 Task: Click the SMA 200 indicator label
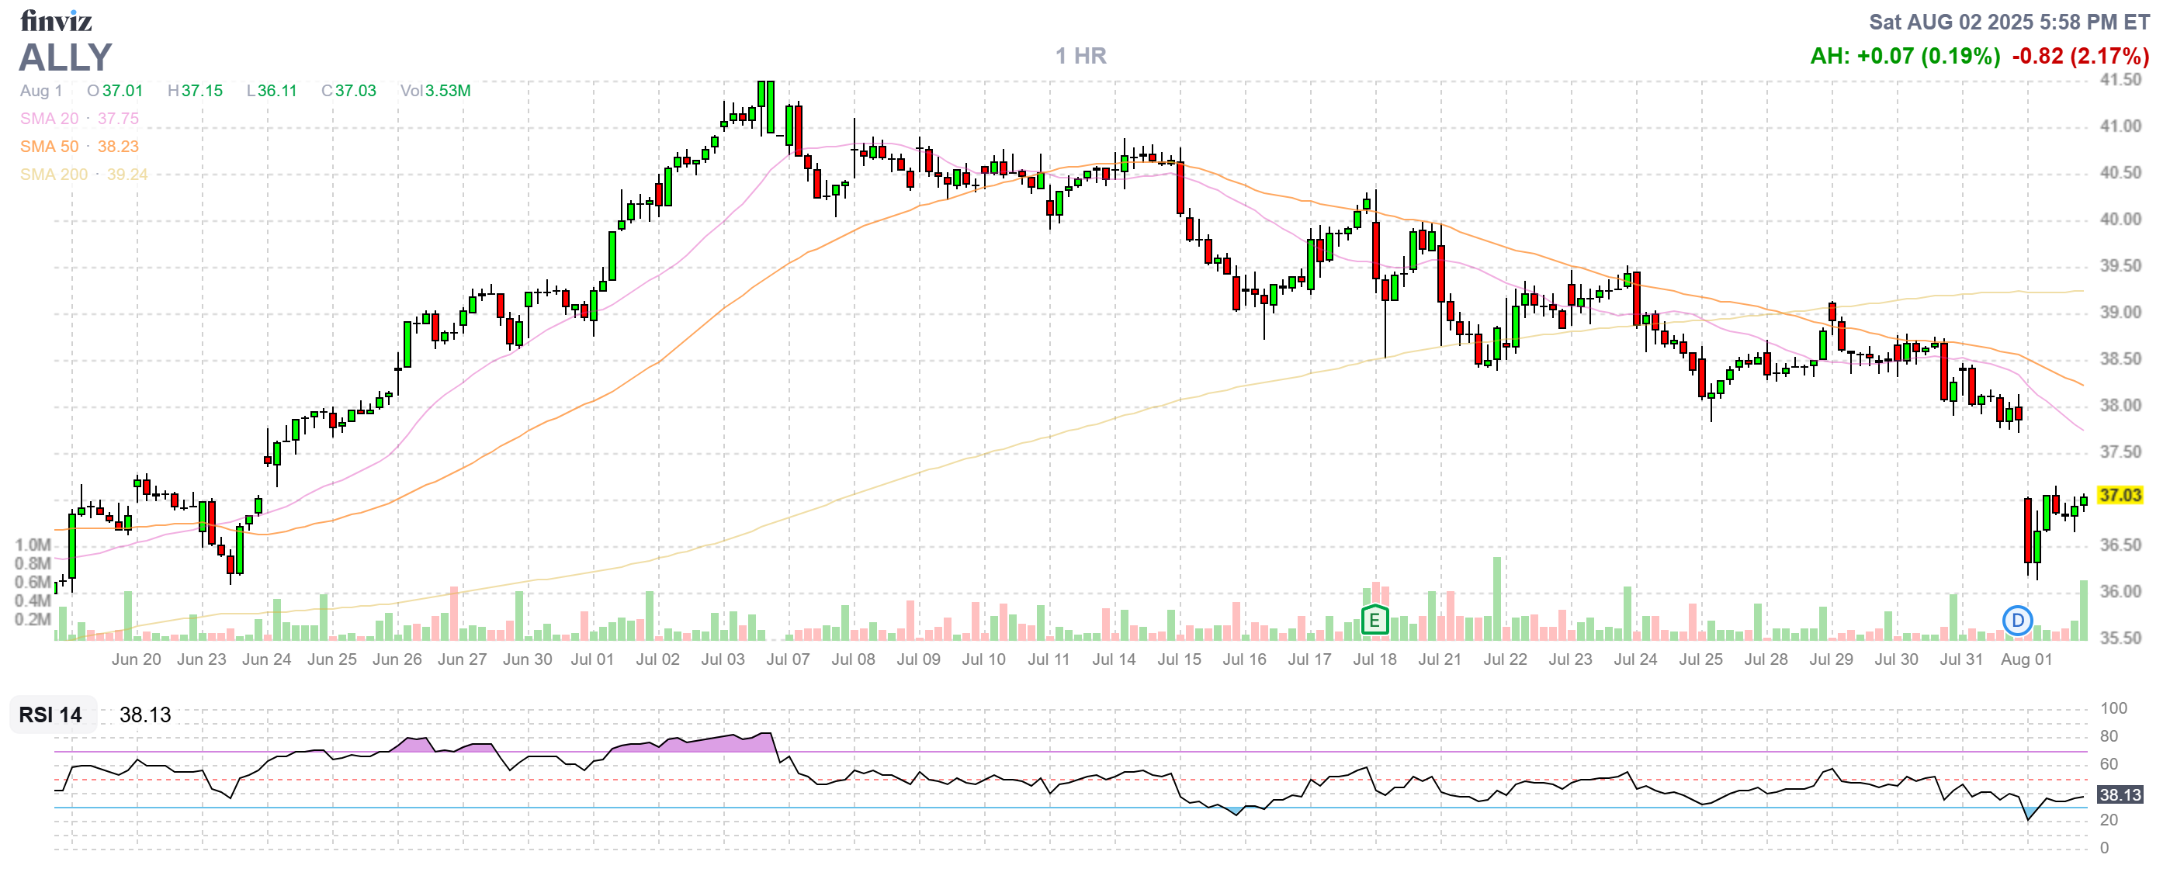[53, 175]
